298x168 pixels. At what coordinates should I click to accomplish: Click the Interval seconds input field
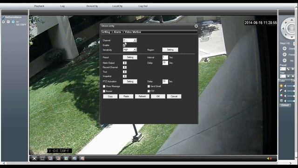pos(165,57)
